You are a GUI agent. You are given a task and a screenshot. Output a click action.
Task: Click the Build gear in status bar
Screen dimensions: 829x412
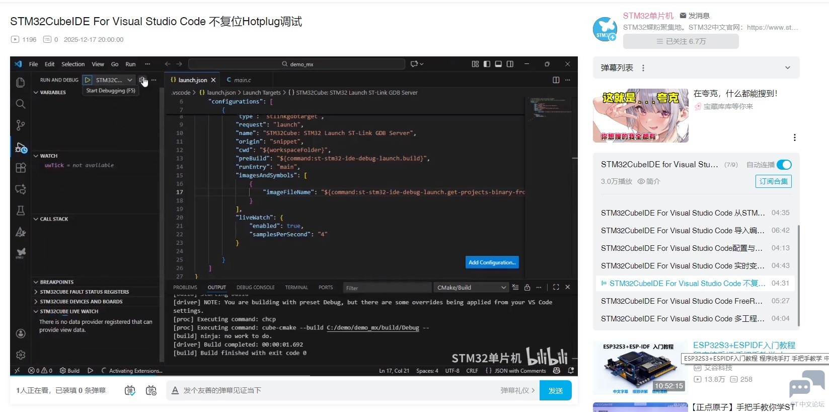[69, 371]
